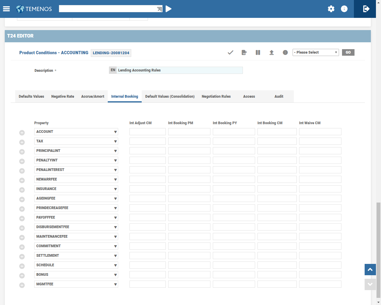
Task: Click the sign-out icon at top right
Action: click(366, 9)
